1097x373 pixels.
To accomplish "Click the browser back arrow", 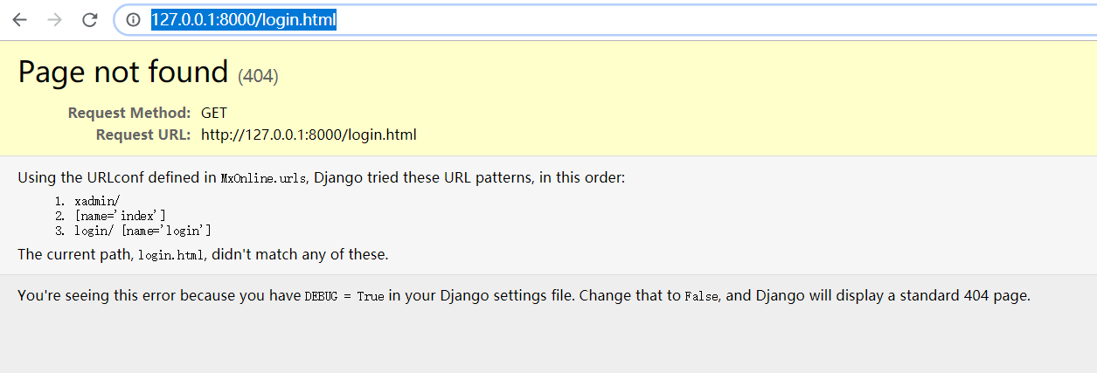I will coord(19,20).
